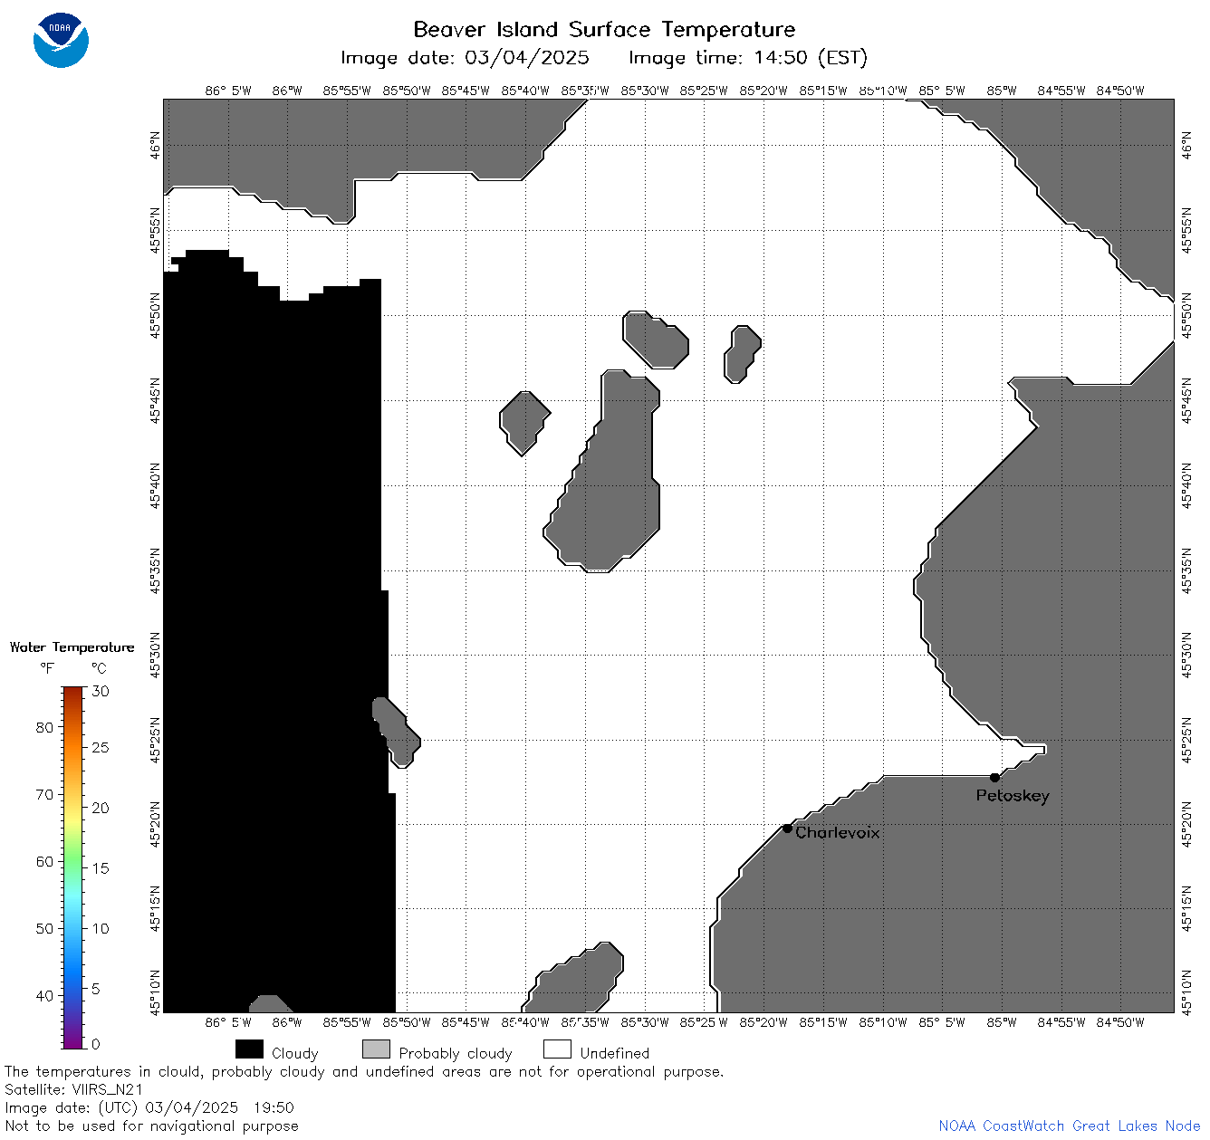Open NOAA CoastWatch Great Lakes Node link
This screenshot has height=1140, width=1210.
tap(1069, 1126)
